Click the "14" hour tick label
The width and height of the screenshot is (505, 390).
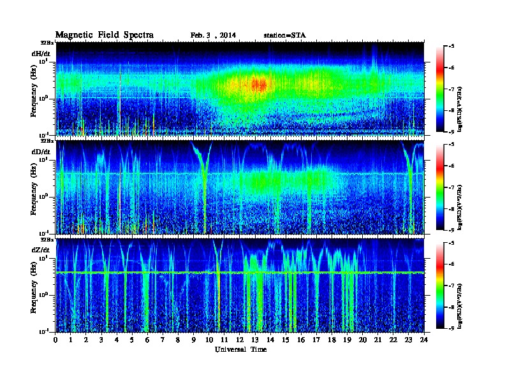[270, 340]
